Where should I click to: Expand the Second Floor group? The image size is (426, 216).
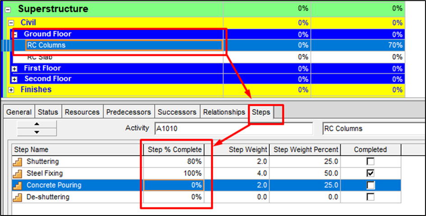[15, 79]
